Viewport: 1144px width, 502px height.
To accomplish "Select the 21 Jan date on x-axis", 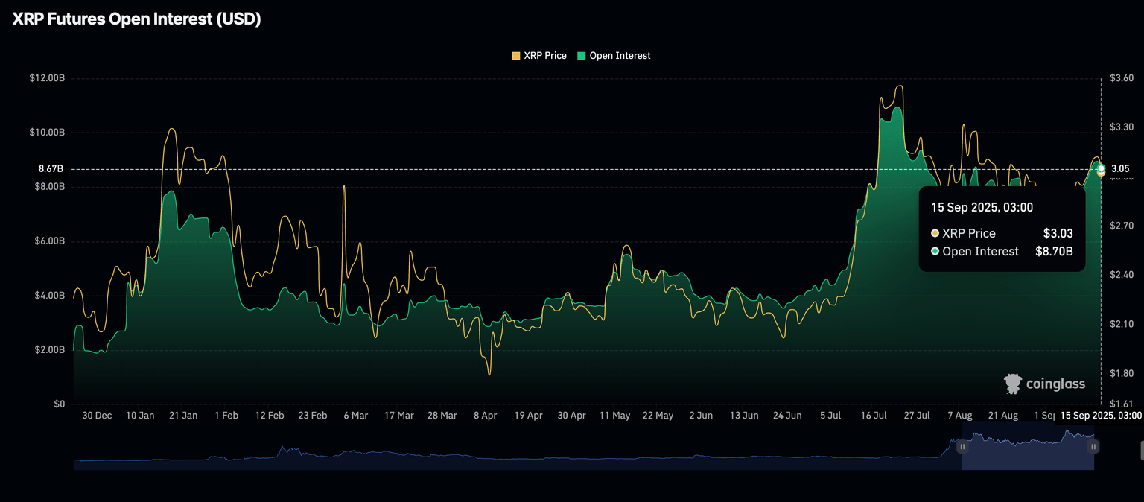I will [x=183, y=416].
